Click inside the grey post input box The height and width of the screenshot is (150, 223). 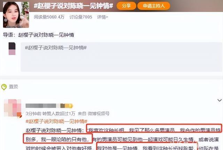click(x=121, y=57)
